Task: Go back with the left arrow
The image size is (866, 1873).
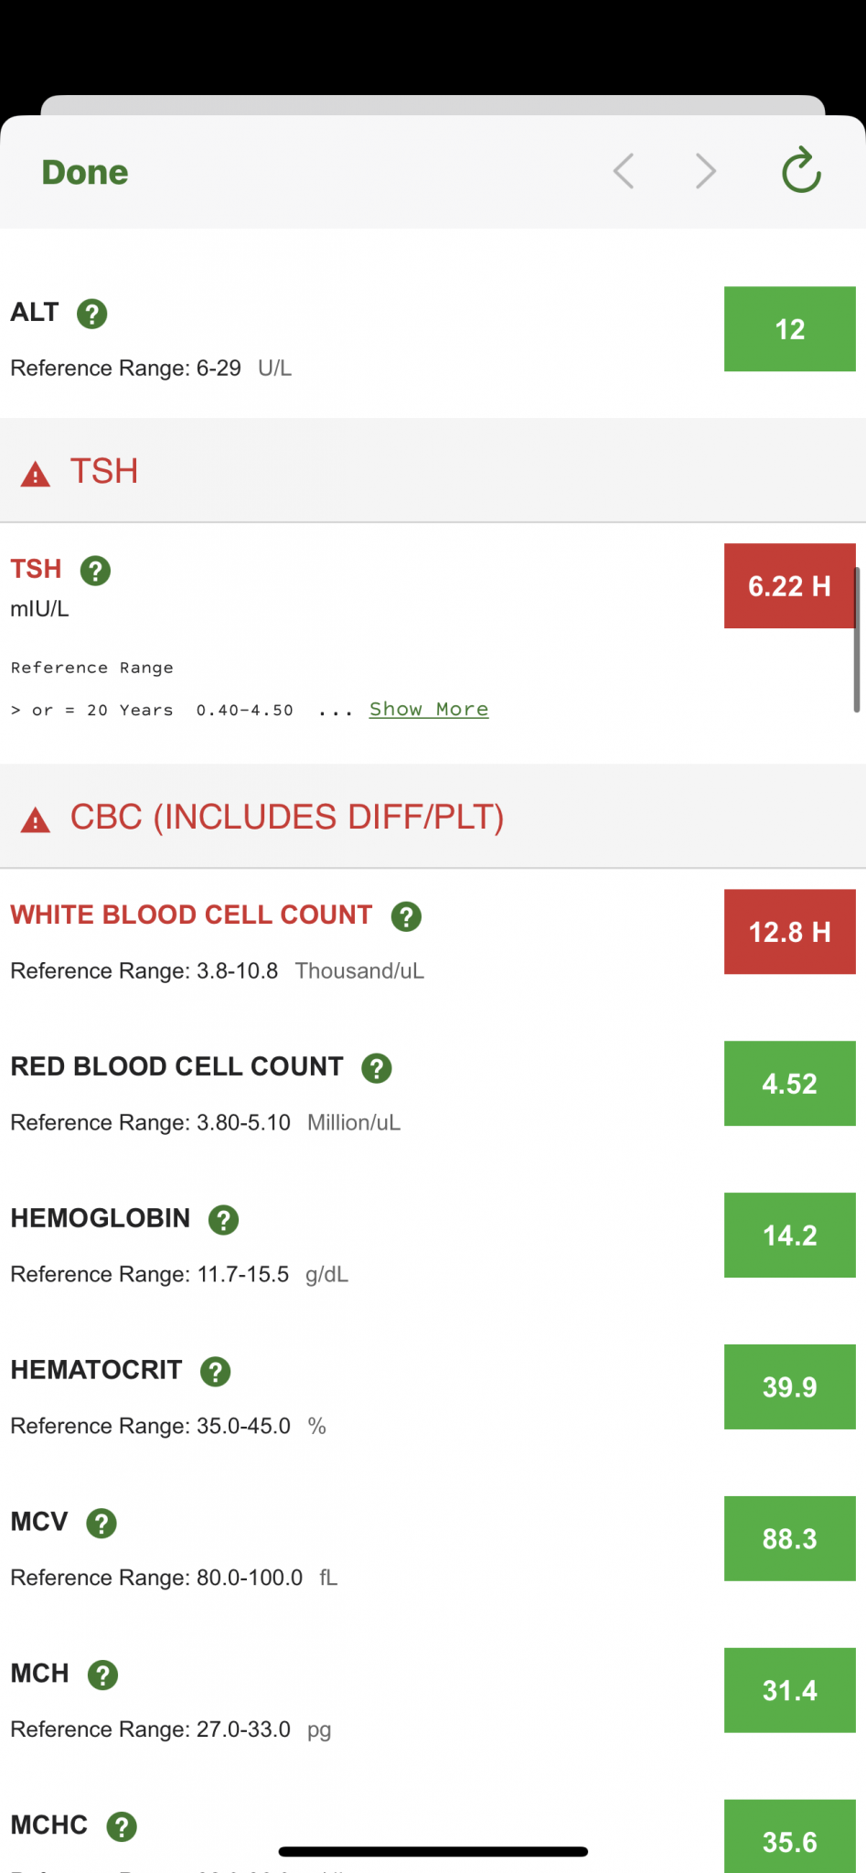Action: (624, 171)
